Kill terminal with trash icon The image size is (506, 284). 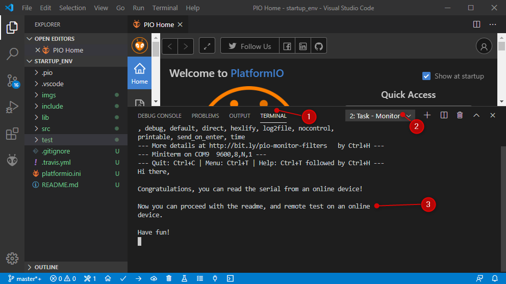pyautogui.click(x=460, y=115)
